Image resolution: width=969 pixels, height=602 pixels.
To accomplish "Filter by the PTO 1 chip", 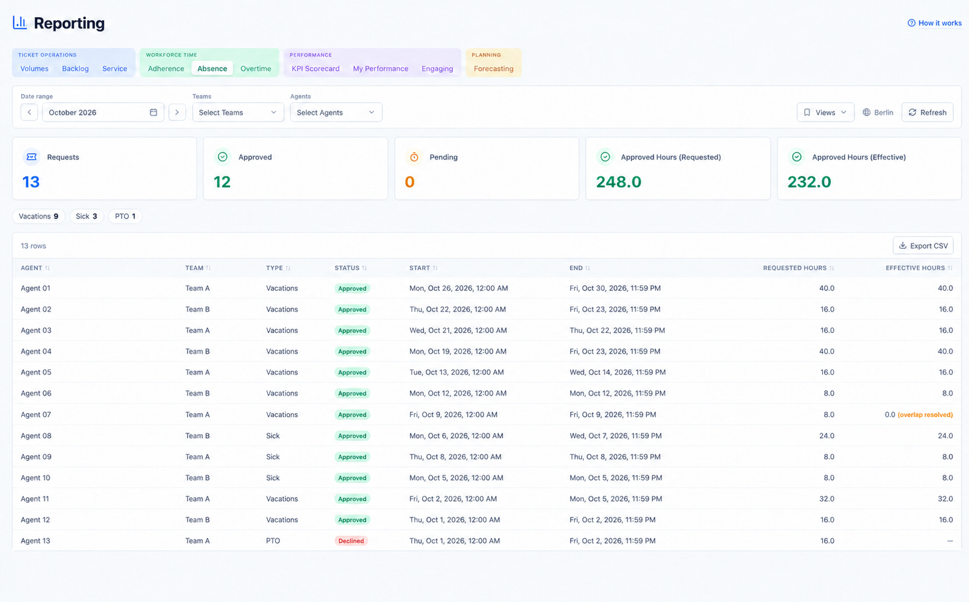I will (x=125, y=217).
